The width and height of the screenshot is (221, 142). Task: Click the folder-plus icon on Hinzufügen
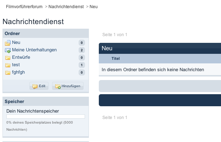coord(58,86)
